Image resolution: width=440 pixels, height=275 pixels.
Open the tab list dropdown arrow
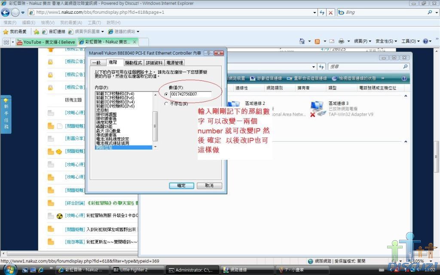pos(12,42)
